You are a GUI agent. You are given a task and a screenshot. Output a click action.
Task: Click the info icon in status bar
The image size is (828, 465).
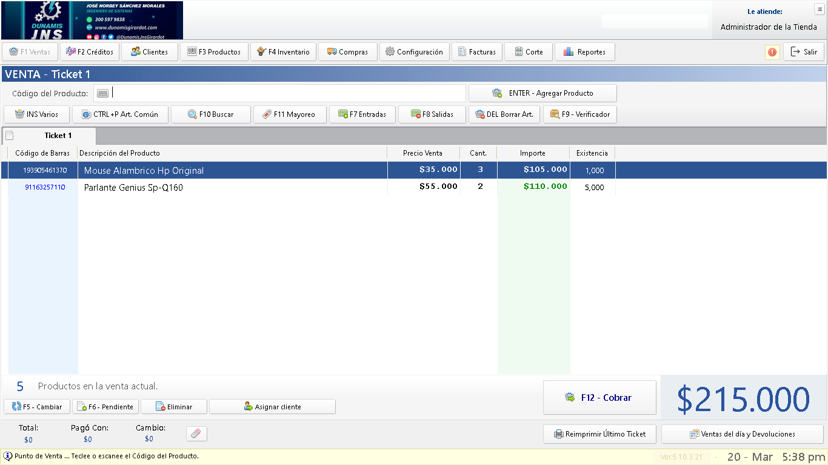click(x=8, y=456)
